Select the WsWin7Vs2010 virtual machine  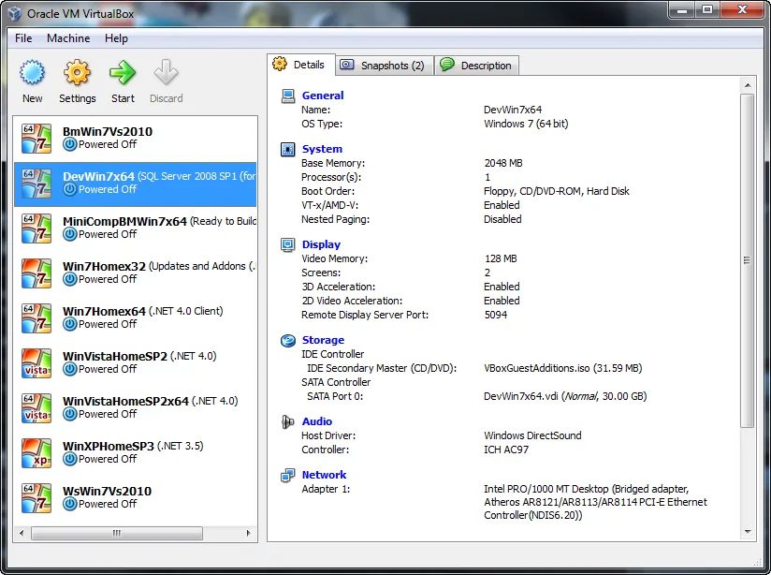[136, 497]
